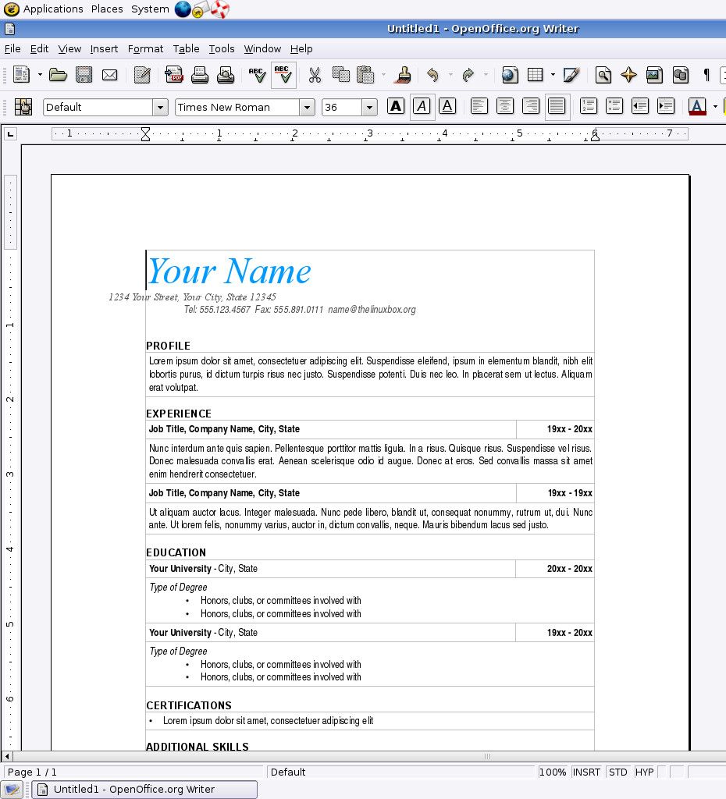The width and height of the screenshot is (726, 799).
Task: Open the File menu
Action: (12, 49)
